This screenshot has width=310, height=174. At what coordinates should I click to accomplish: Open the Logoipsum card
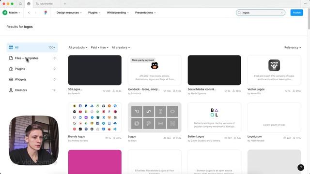point(274,117)
